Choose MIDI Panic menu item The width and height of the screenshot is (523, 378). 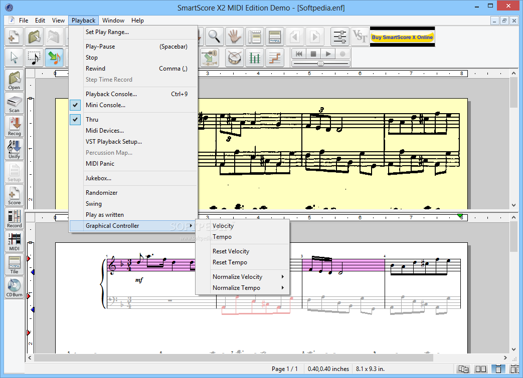(x=133, y=163)
